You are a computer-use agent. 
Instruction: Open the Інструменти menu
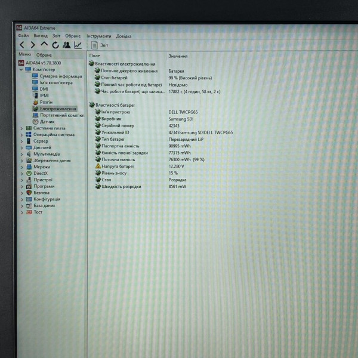(99, 36)
